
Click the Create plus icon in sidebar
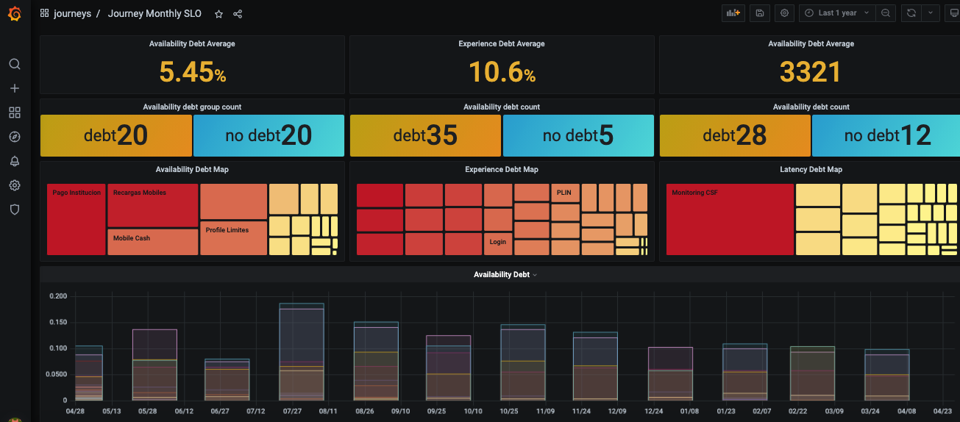(x=14, y=88)
